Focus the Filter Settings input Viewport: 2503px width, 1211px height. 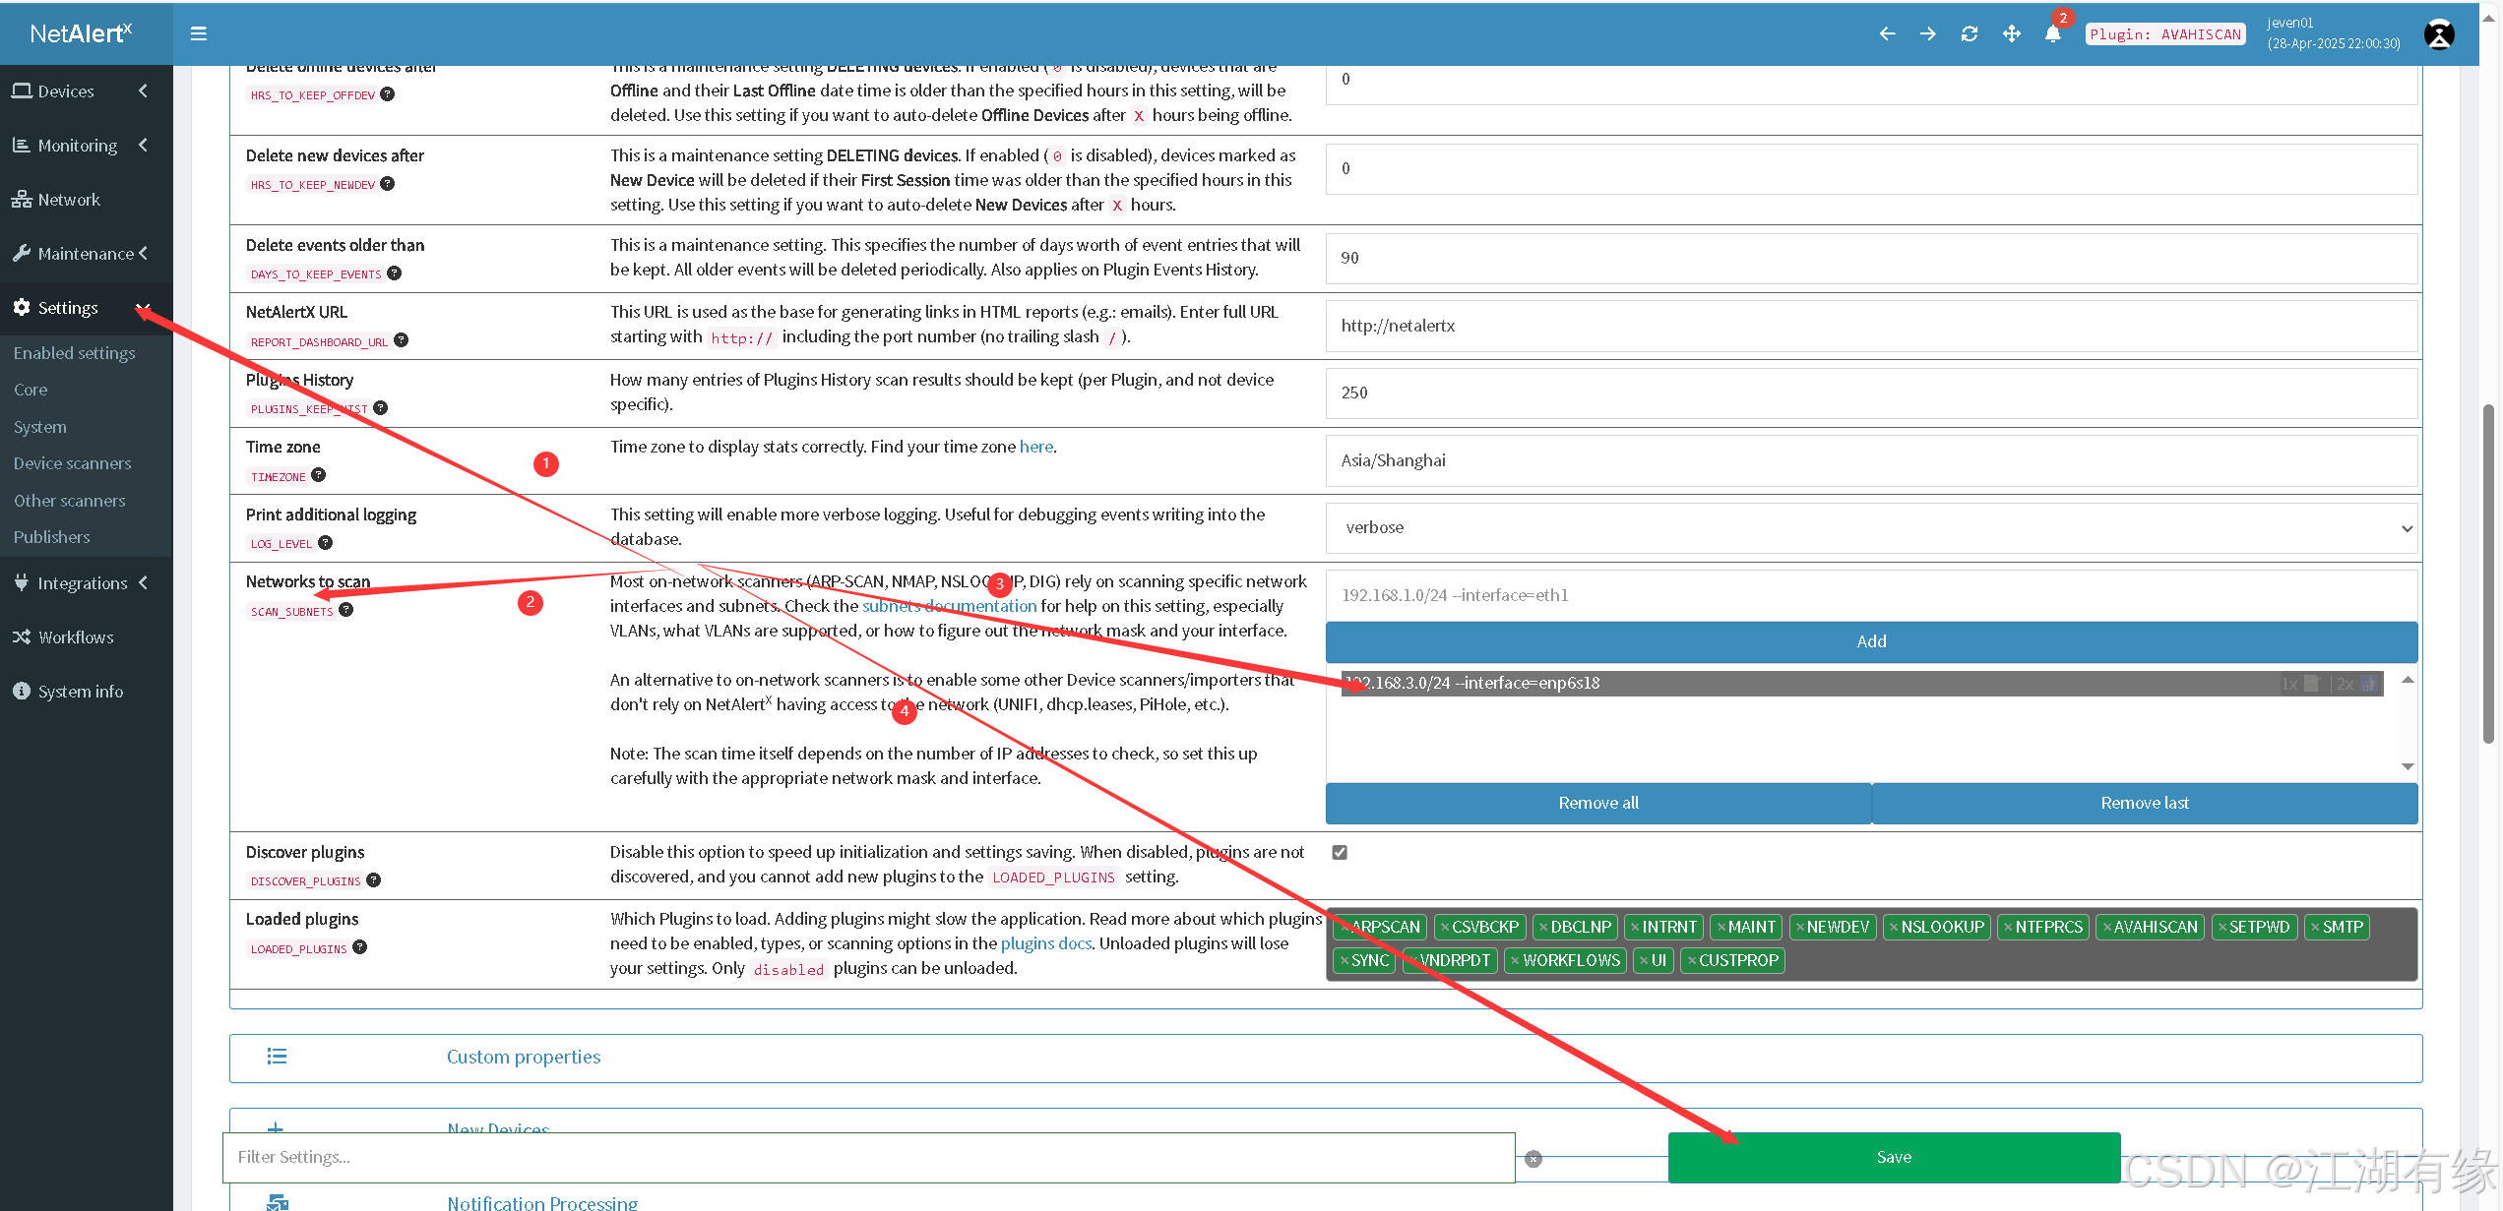click(869, 1158)
